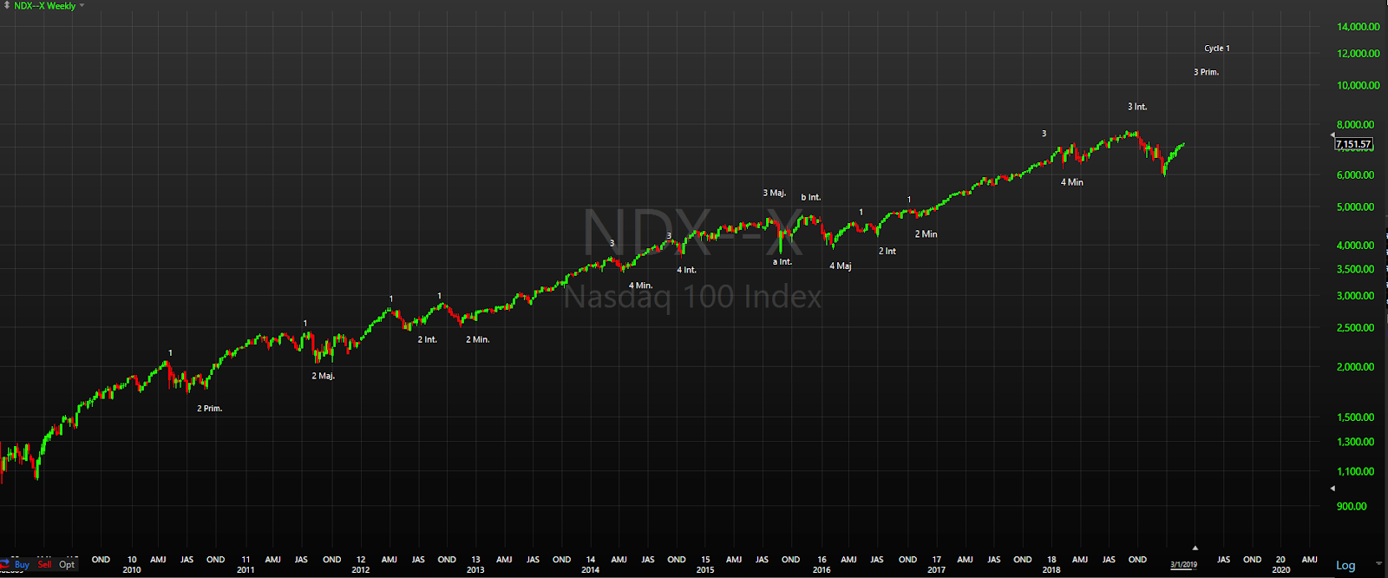
Task: Select the 4 Min. label near 2014
Action: (x=641, y=286)
